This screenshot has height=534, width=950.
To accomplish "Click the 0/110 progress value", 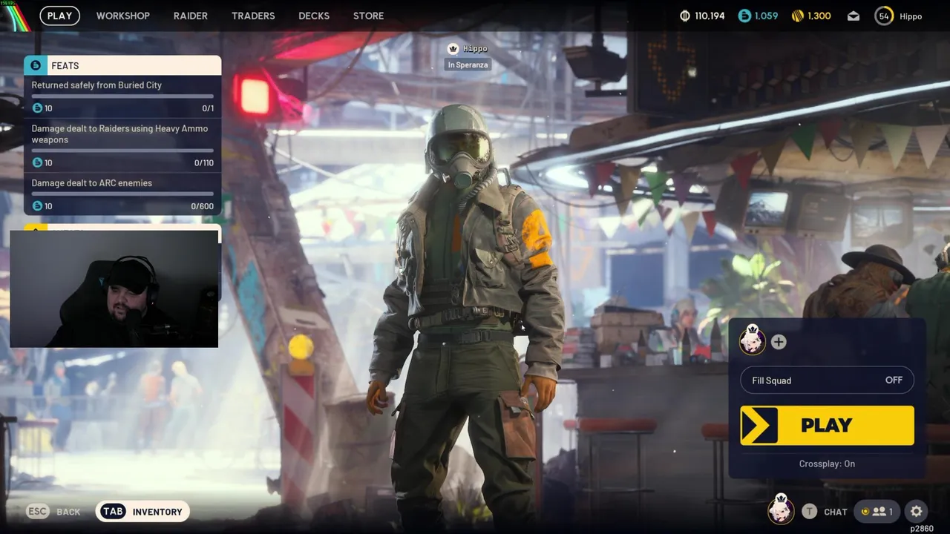I will (x=204, y=162).
